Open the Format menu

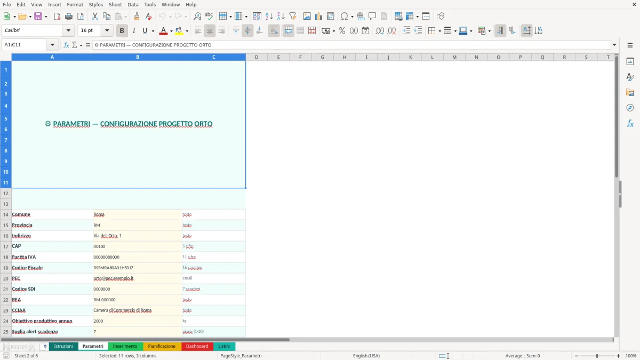[75, 4]
